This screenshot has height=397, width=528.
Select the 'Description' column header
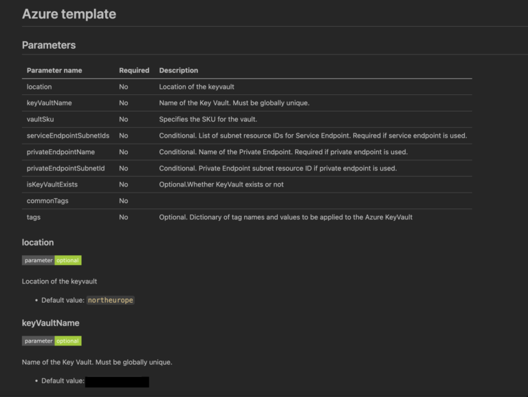click(x=179, y=70)
